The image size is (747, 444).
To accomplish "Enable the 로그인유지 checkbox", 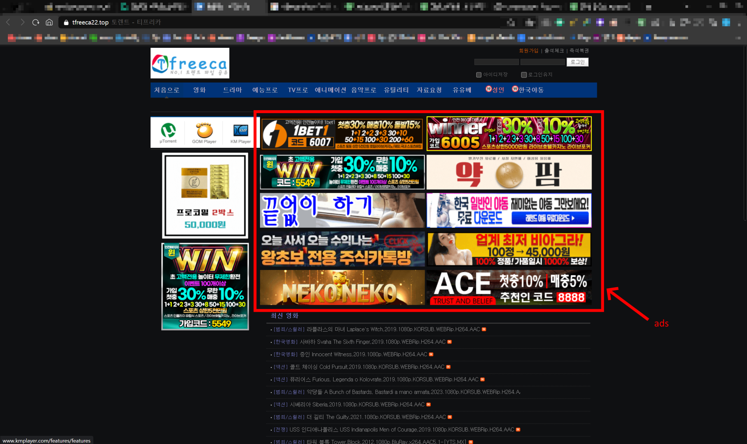I will pyautogui.click(x=524, y=75).
